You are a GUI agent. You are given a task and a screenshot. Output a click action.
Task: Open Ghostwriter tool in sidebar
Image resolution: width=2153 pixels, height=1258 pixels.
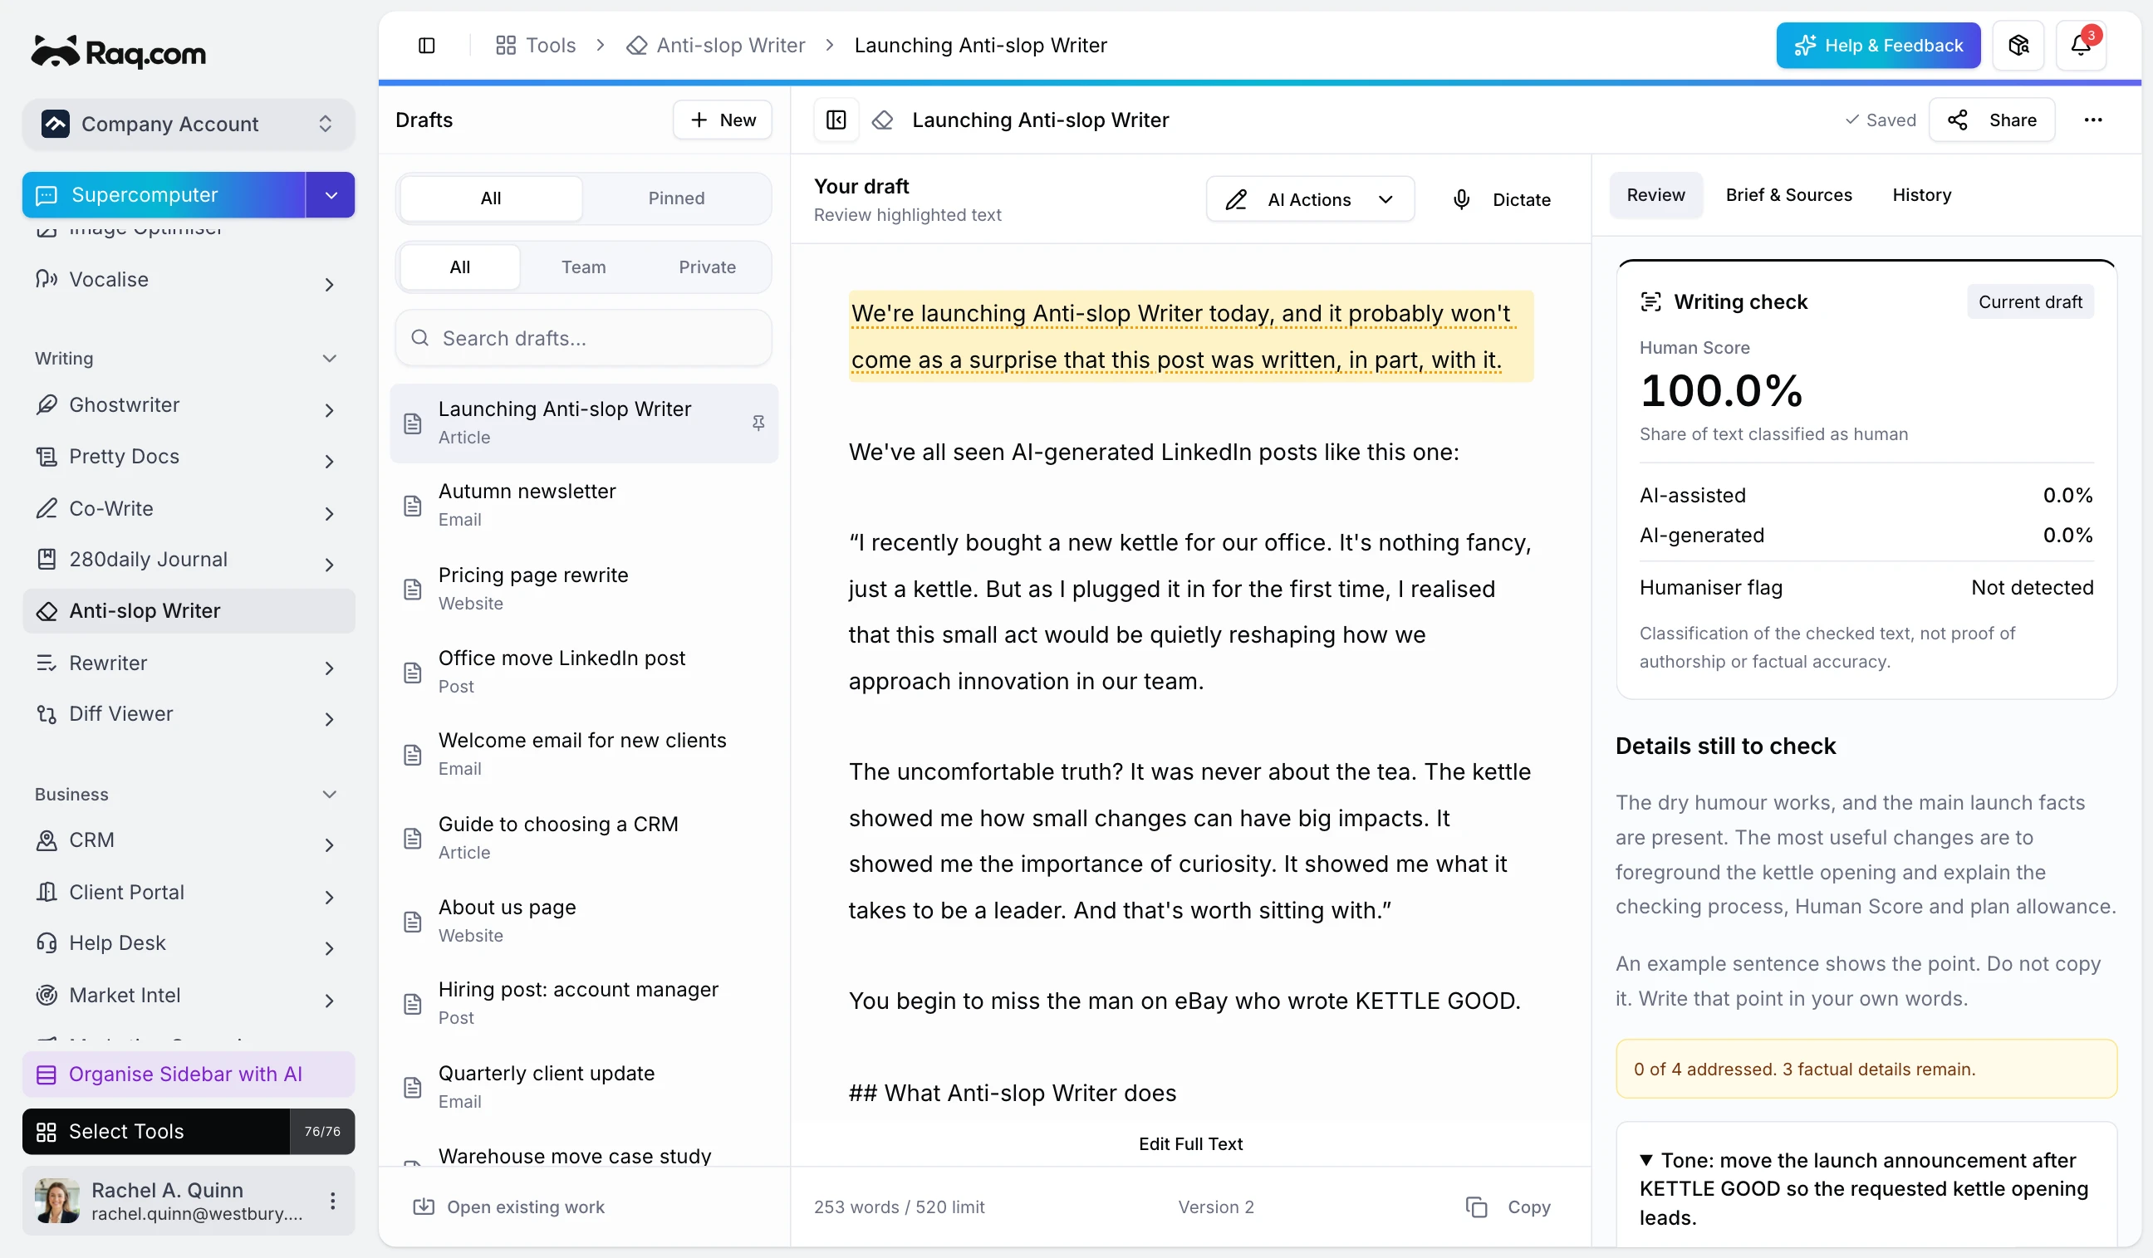(188, 405)
